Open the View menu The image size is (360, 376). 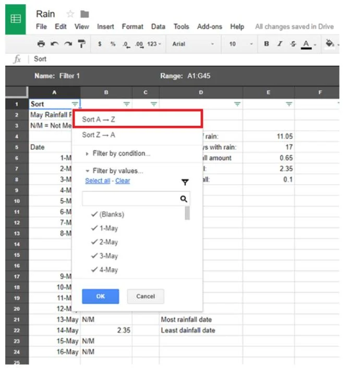(81, 27)
